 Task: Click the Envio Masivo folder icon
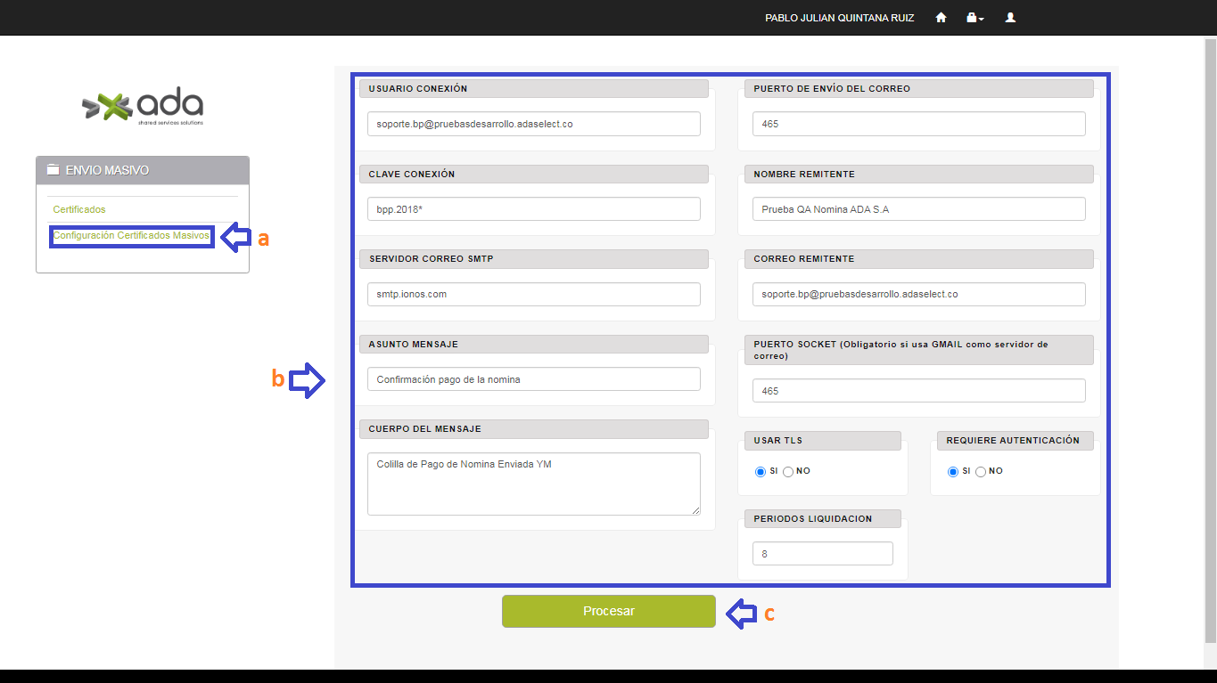point(53,170)
